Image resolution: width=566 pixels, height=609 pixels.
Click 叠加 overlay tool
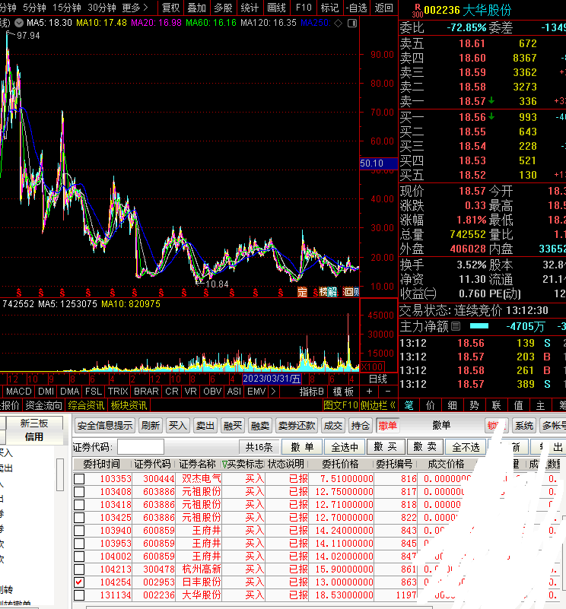pos(197,8)
